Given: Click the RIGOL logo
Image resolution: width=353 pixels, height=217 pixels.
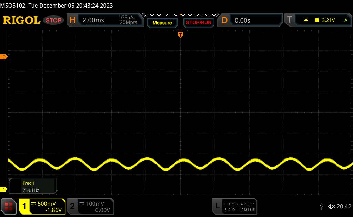Looking at the screenshot, I should click(21, 20).
